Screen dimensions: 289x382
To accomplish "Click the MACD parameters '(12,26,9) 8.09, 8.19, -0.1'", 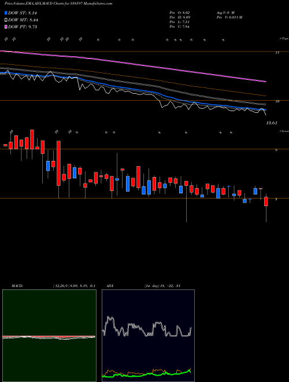I will point(74,286).
